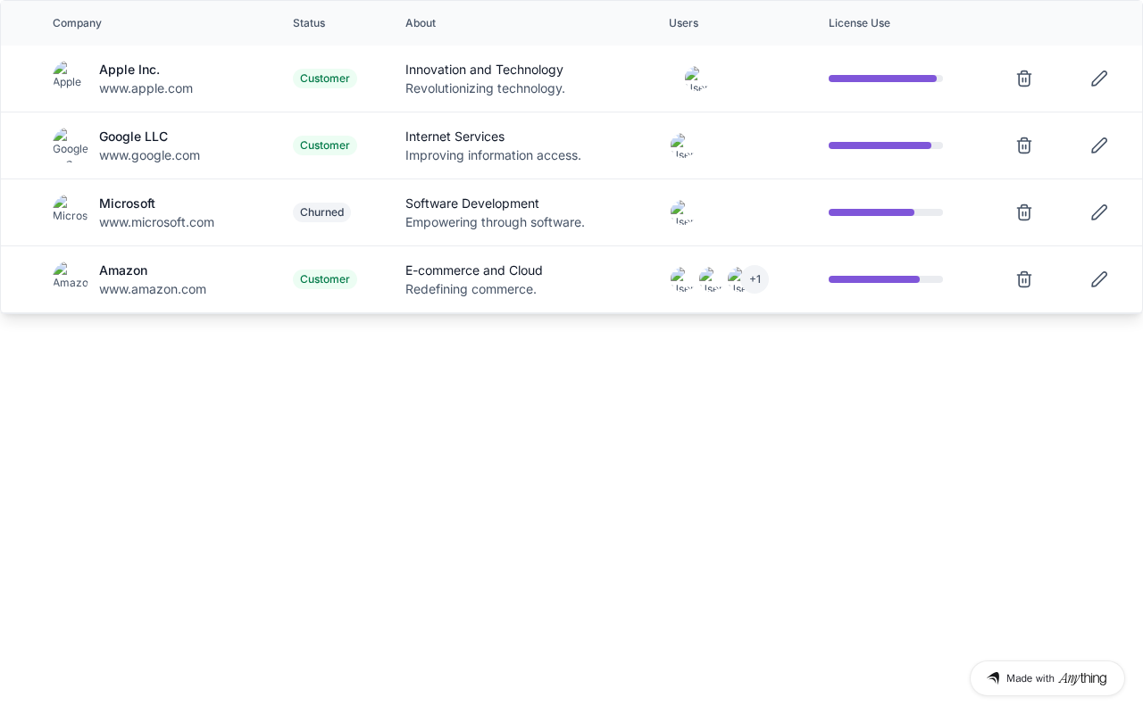
Task: Open the www.apple.com link
Action: point(146,88)
